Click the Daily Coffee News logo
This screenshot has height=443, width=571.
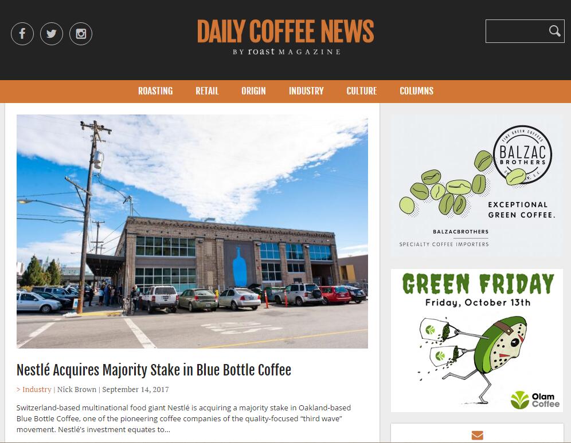[285, 37]
